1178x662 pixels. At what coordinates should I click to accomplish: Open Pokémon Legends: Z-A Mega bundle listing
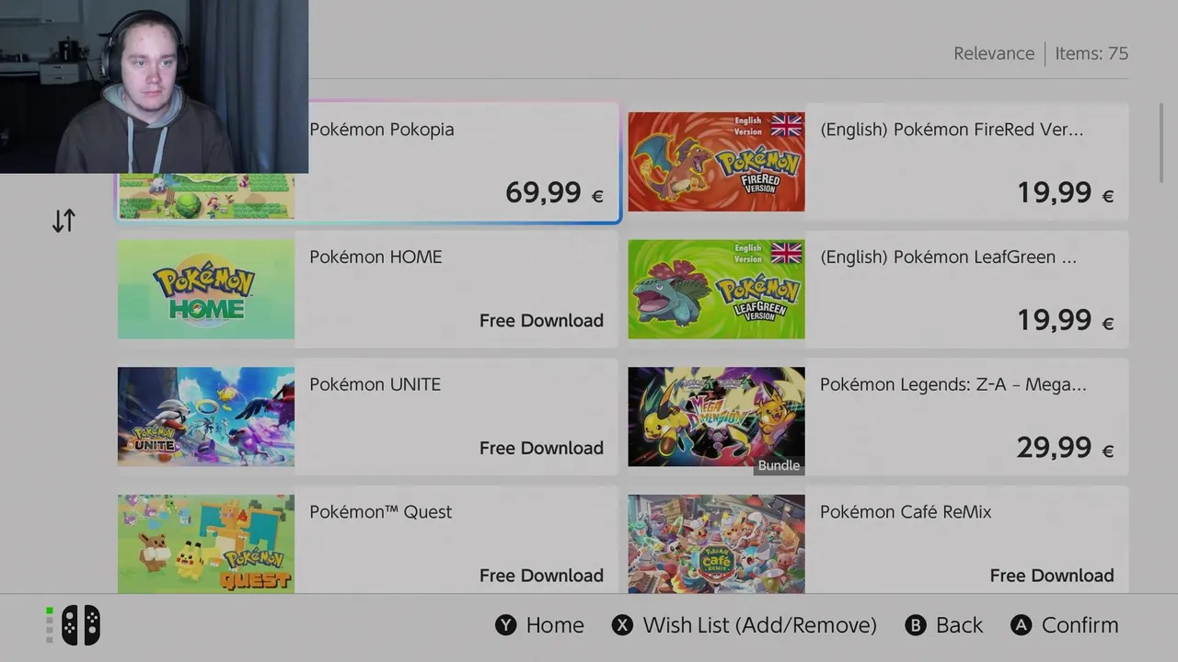point(878,417)
